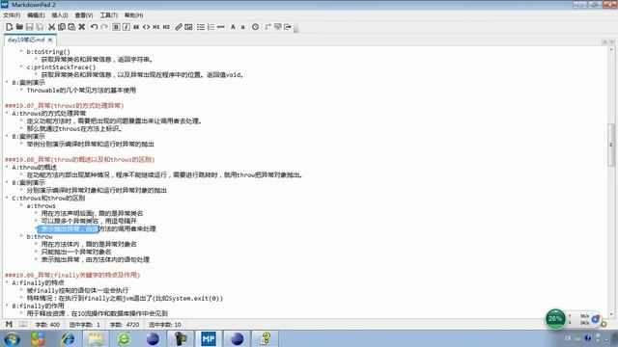Create a new document with the toolbar icon
Viewport: 618px width, 347px height.
[9, 27]
